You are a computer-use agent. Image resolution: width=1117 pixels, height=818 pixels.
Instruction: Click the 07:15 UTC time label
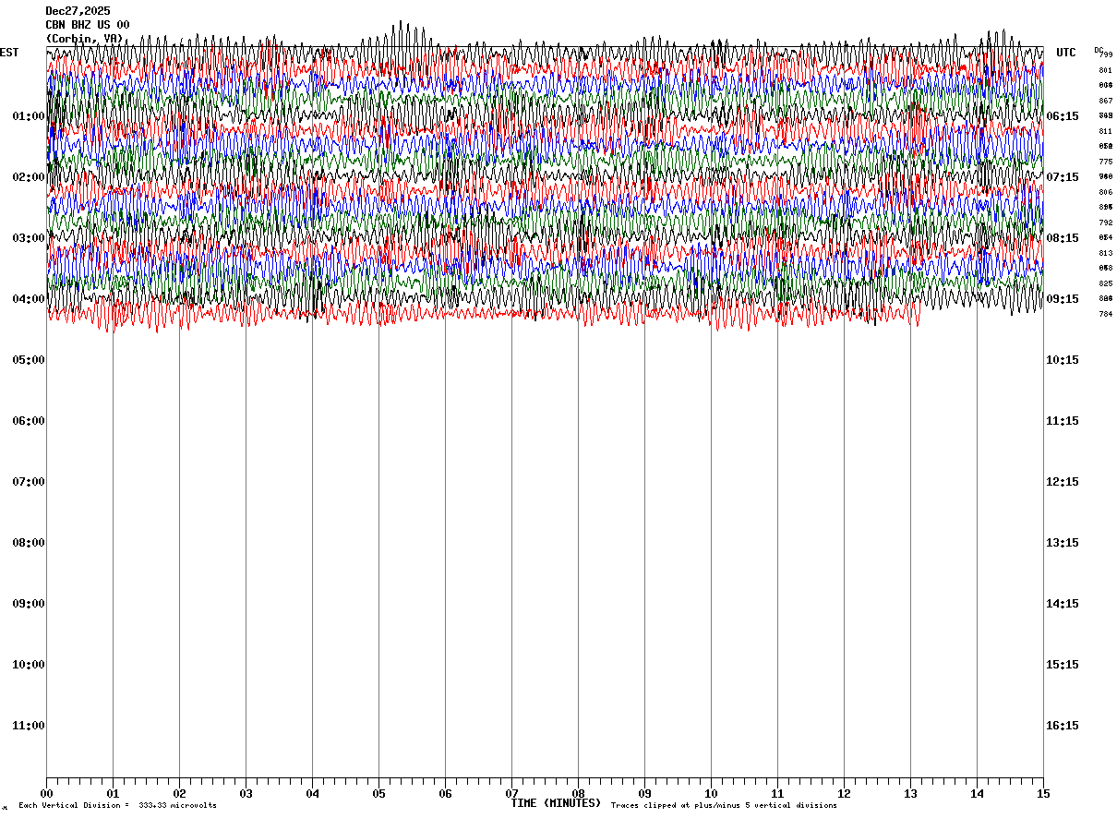(1063, 177)
